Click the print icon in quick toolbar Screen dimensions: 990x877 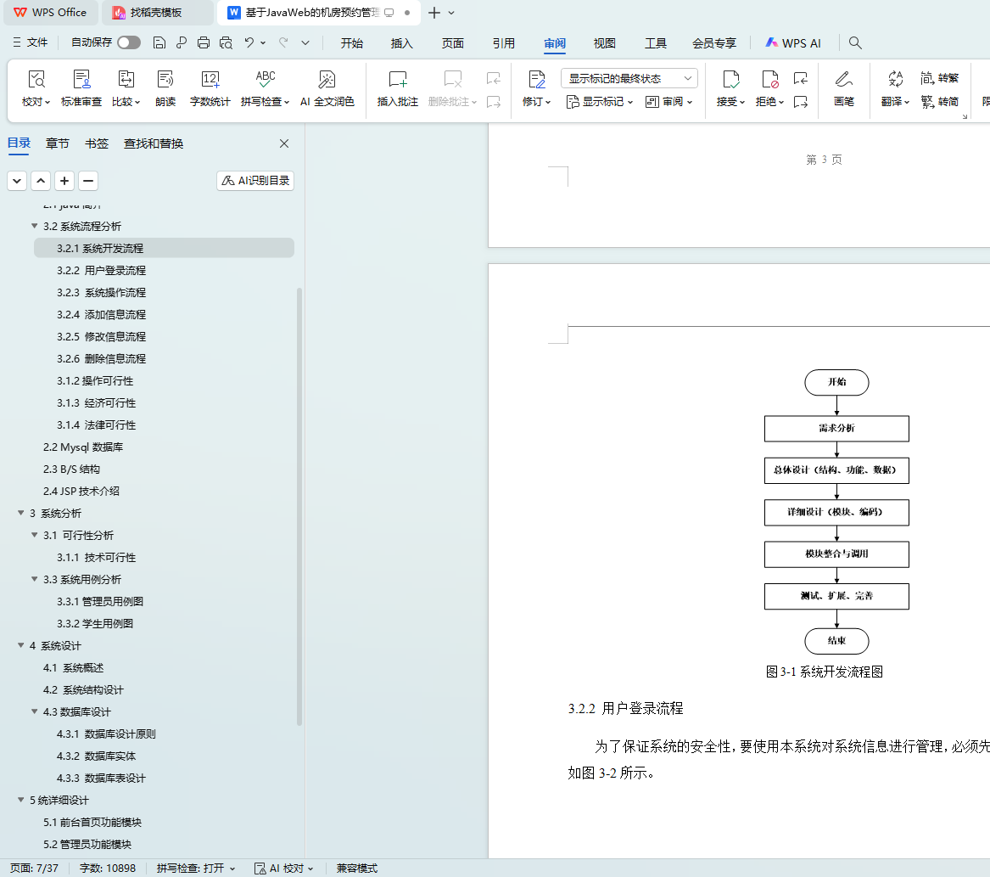pos(204,42)
